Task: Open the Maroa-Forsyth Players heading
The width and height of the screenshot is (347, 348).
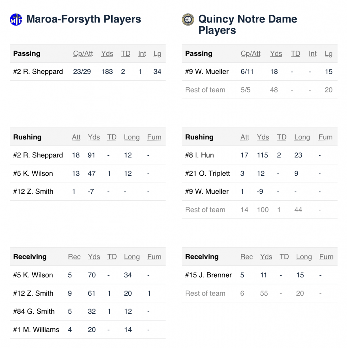Action: coord(84,19)
